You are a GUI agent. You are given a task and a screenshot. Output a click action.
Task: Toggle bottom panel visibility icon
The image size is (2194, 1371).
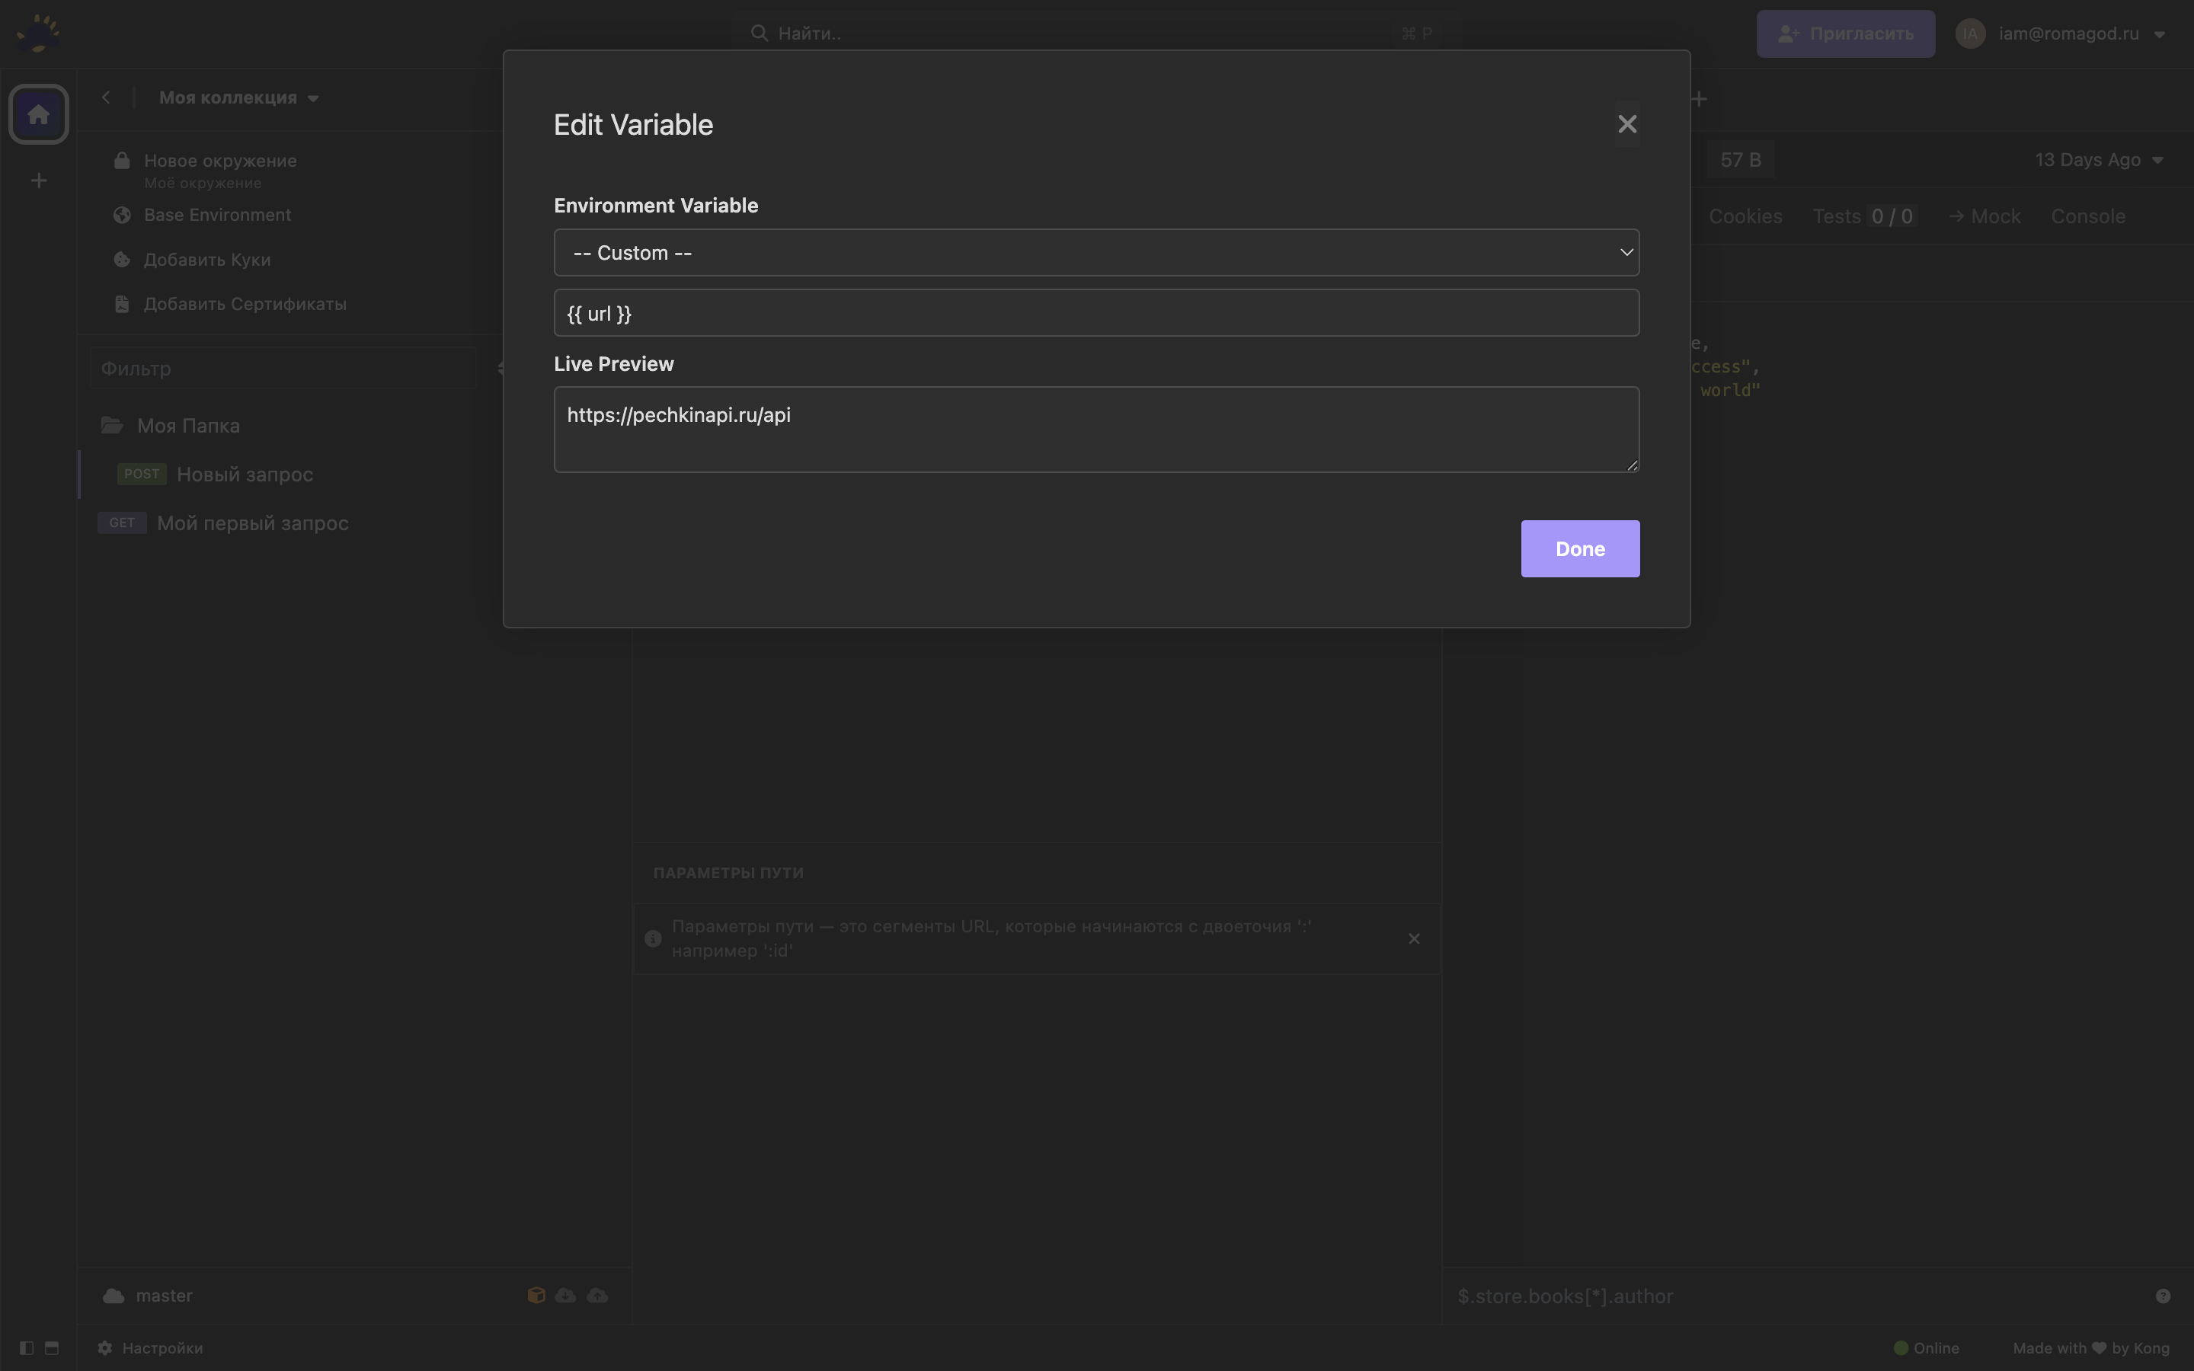52,1348
